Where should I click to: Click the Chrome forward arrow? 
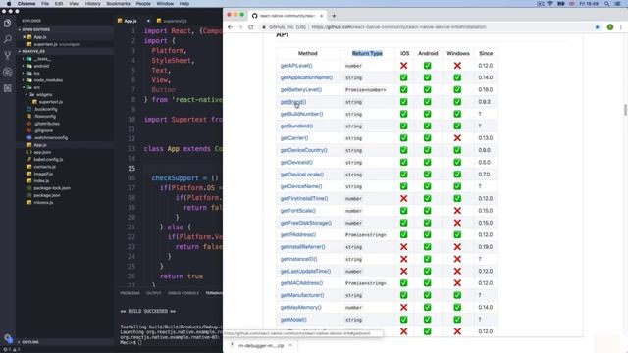tap(240, 27)
